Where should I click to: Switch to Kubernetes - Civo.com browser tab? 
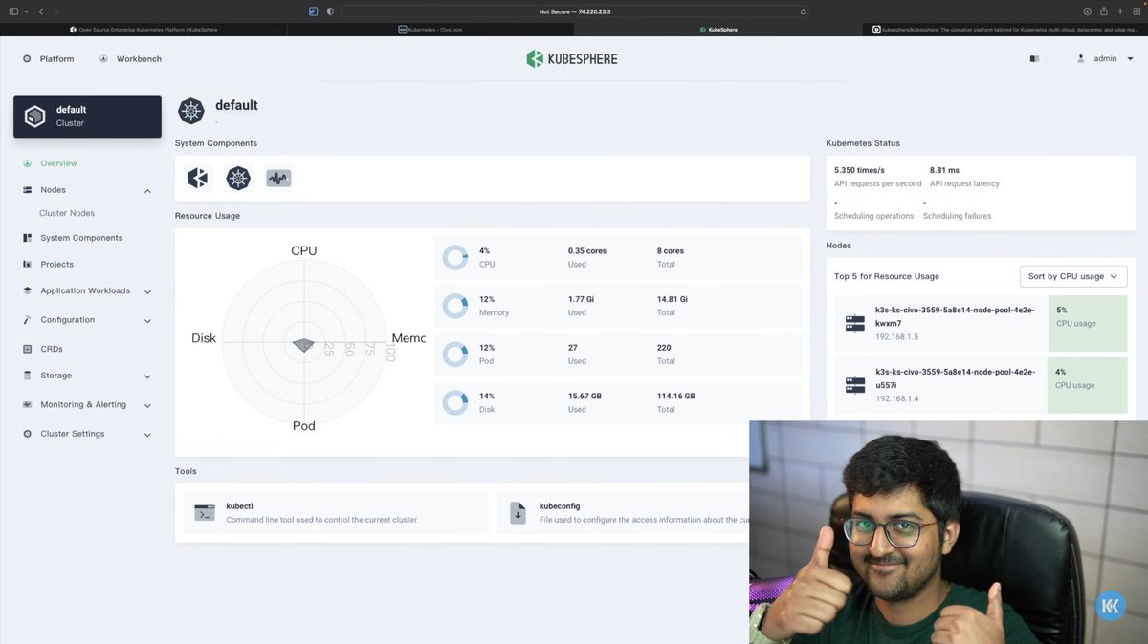(430, 30)
